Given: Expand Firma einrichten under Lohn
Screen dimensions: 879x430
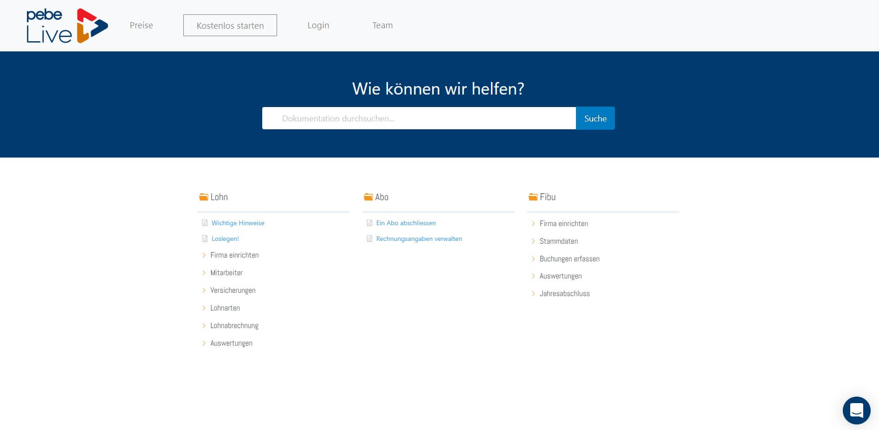Looking at the screenshot, I should click(234, 255).
